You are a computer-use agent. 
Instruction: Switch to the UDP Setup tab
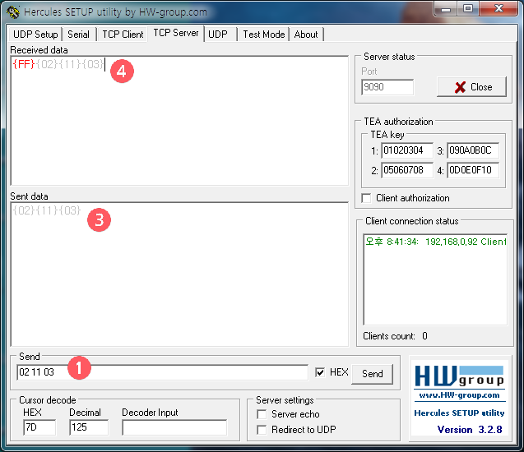pos(35,35)
